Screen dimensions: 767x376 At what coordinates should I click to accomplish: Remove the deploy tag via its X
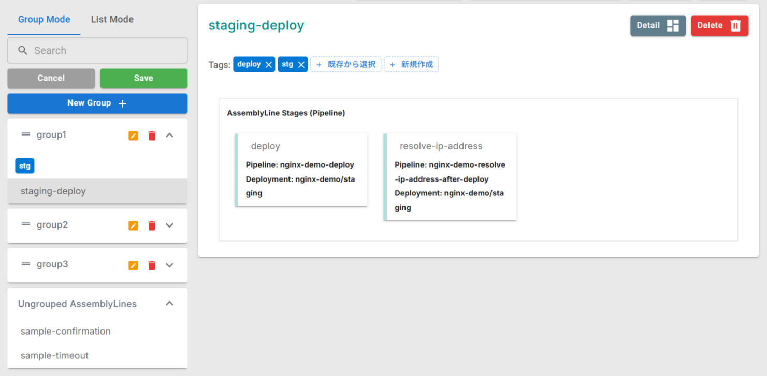pos(268,64)
